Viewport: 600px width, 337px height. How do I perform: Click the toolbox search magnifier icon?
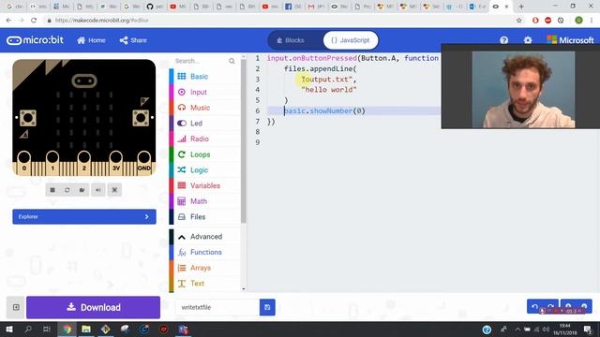click(232, 61)
